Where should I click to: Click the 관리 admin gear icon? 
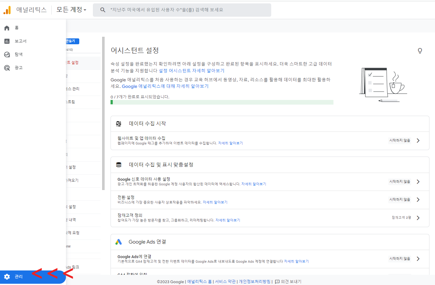click(7, 277)
